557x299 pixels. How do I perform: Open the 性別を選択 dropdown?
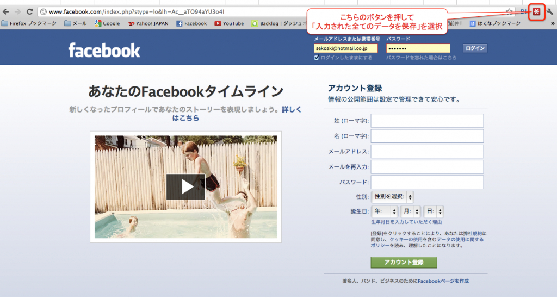[x=393, y=197]
